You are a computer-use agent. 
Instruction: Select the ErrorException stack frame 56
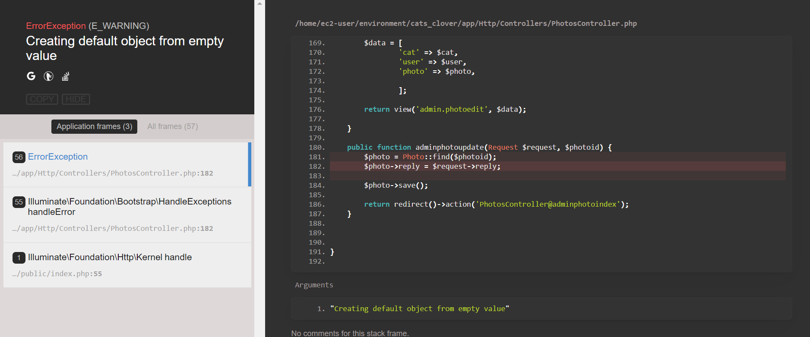point(127,164)
